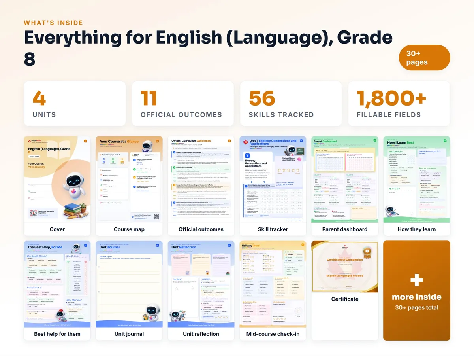
Task: Open the How they learn page thumbnail
Action: (x=417, y=180)
